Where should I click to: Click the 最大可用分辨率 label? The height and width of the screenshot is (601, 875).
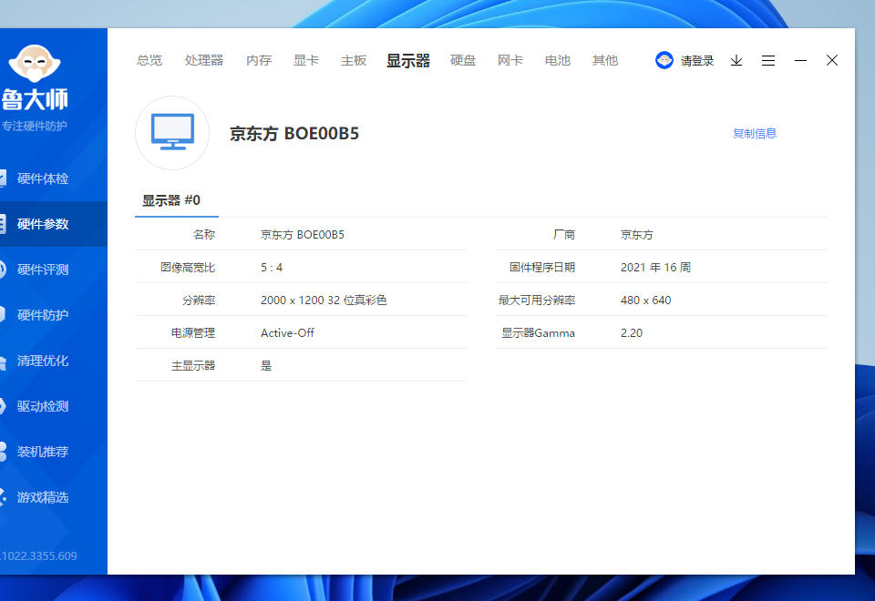point(537,300)
